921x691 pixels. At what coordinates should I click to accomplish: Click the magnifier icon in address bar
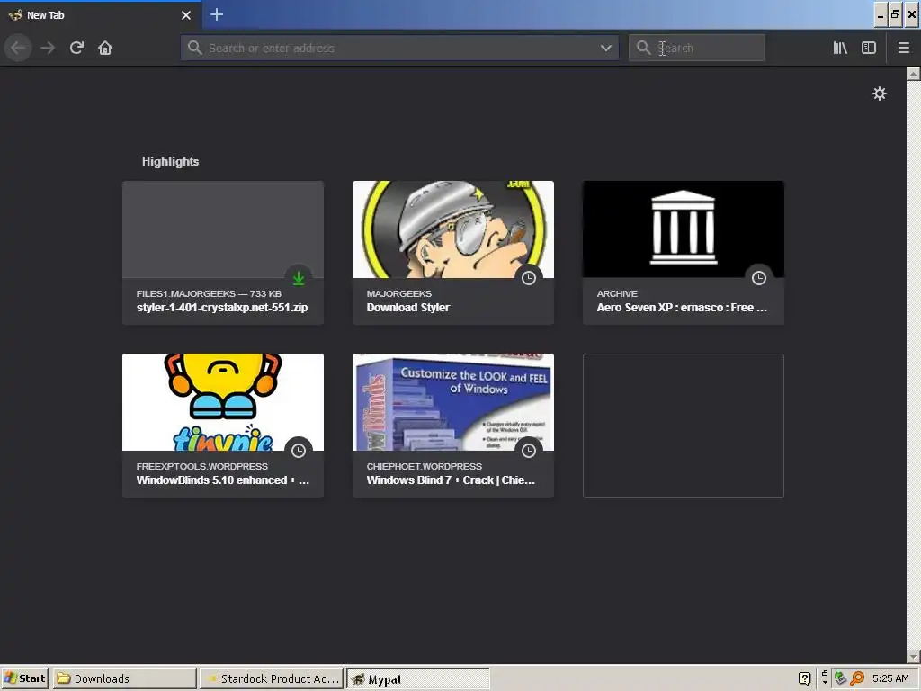(195, 48)
